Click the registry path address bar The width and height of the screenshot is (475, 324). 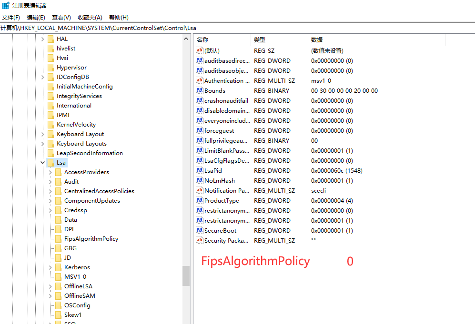(237, 28)
